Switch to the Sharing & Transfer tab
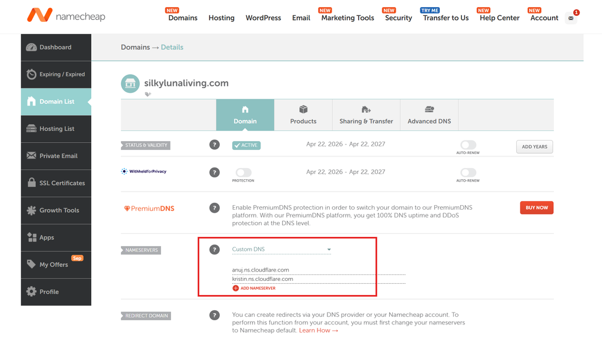The height and width of the screenshot is (342, 602). click(x=366, y=115)
